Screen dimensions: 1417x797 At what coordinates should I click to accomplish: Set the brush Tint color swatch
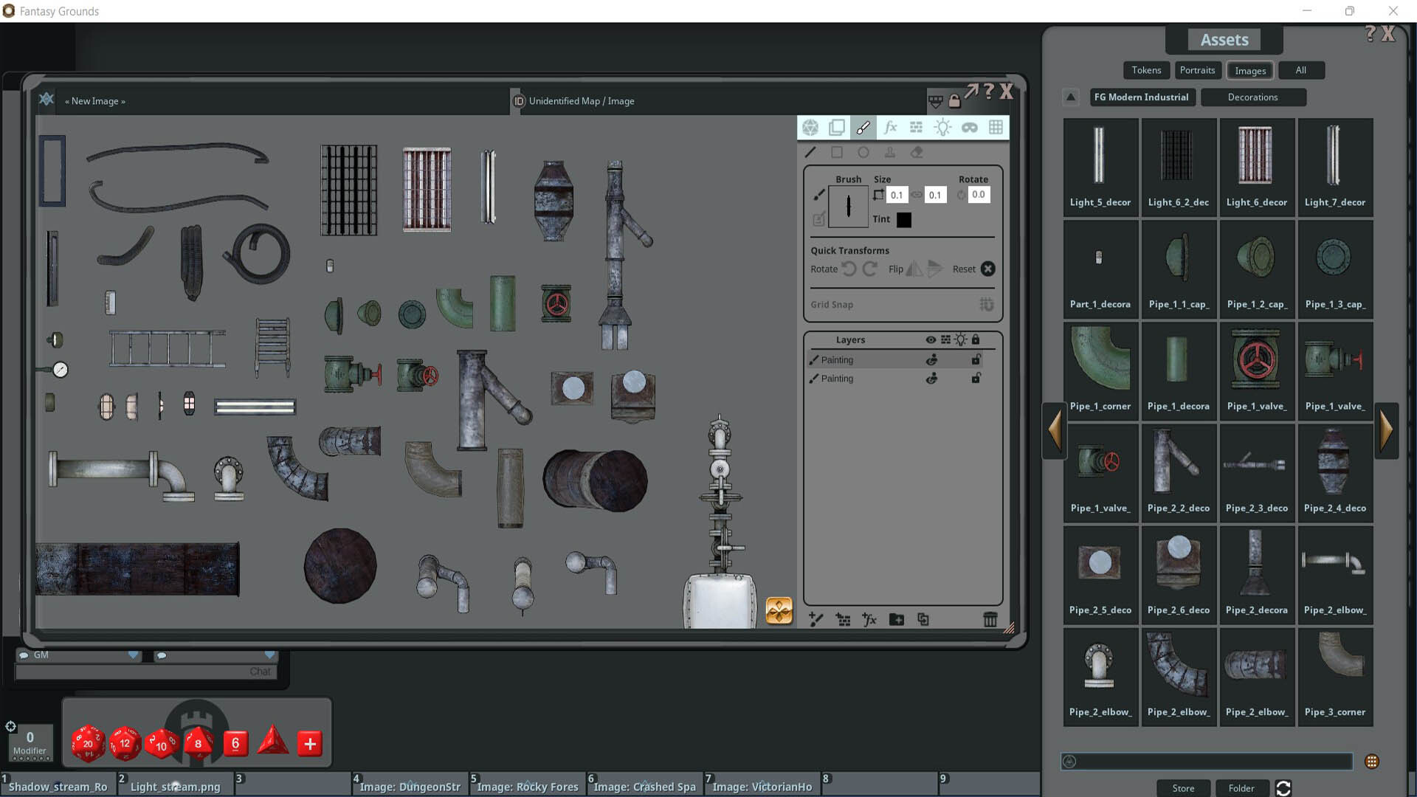(x=903, y=219)
